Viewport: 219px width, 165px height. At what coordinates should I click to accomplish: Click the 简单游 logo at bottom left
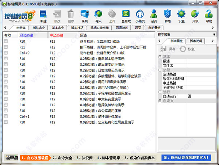[x=12, y=158]
